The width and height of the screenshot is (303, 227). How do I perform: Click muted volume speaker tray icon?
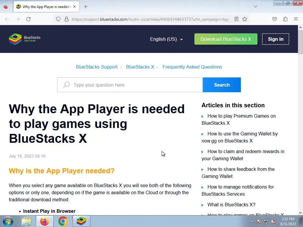[x=273, y=222]
